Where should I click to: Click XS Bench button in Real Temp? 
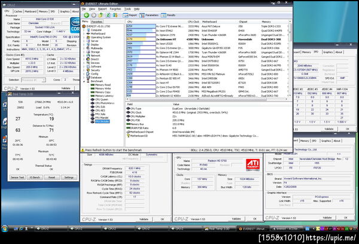coord(35,178)
